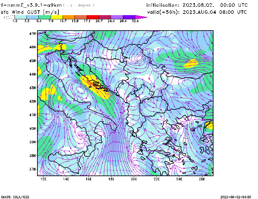Screen dimensions: 258x199
Task: Click the 46N latitude label
Action: coord(33,47)
